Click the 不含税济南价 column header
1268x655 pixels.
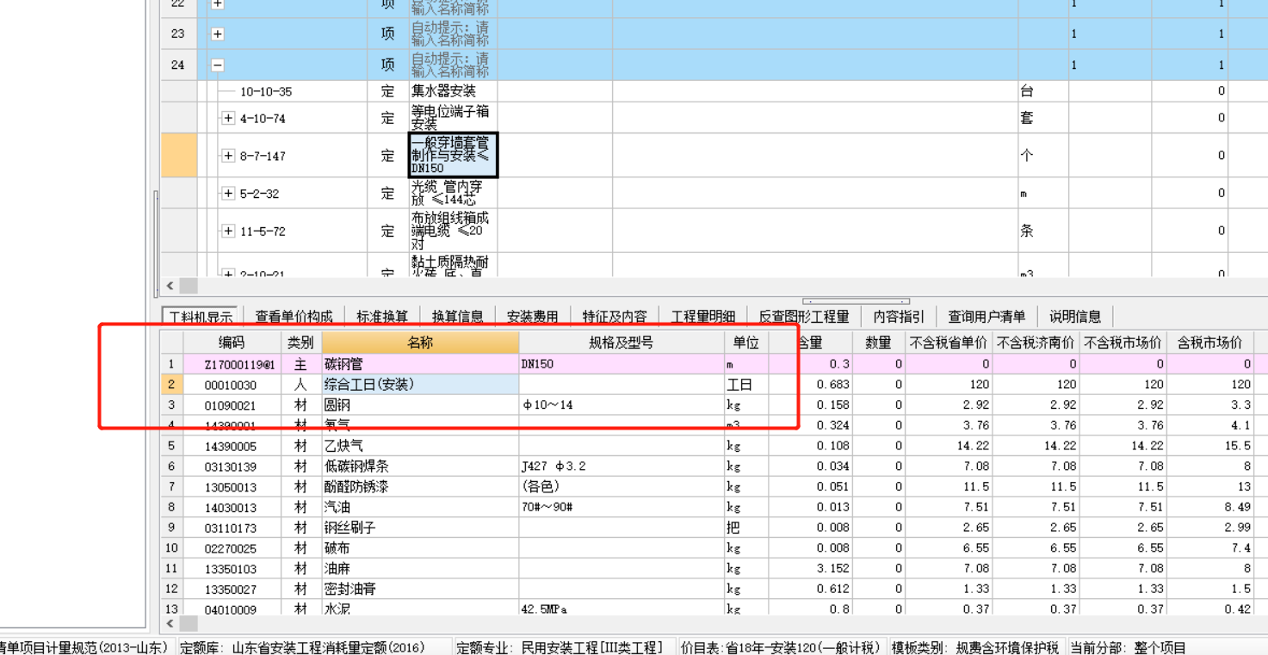click(1036, 343)
